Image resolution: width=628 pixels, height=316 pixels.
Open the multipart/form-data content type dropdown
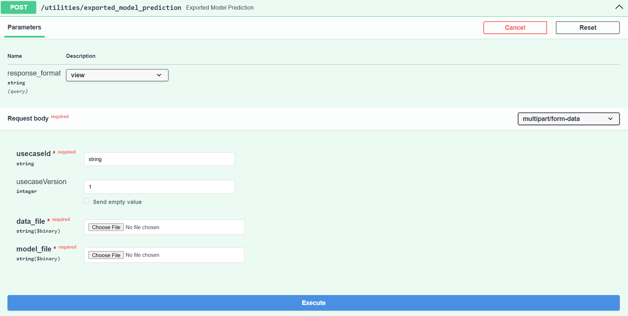(569, 119)
